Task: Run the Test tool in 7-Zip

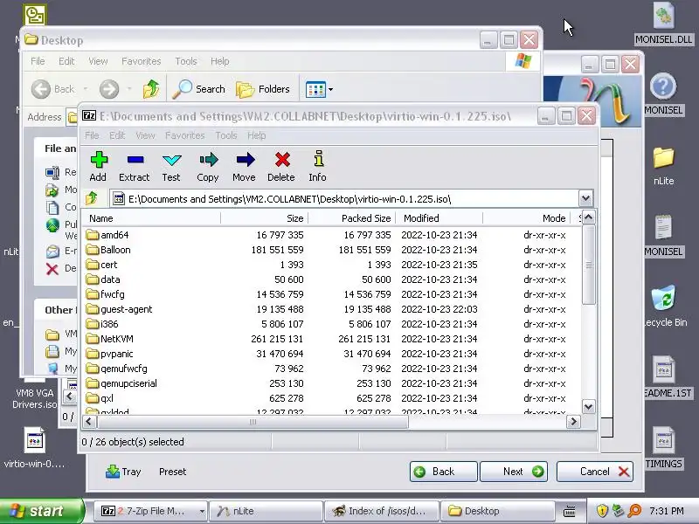Action: coord(171,167)
